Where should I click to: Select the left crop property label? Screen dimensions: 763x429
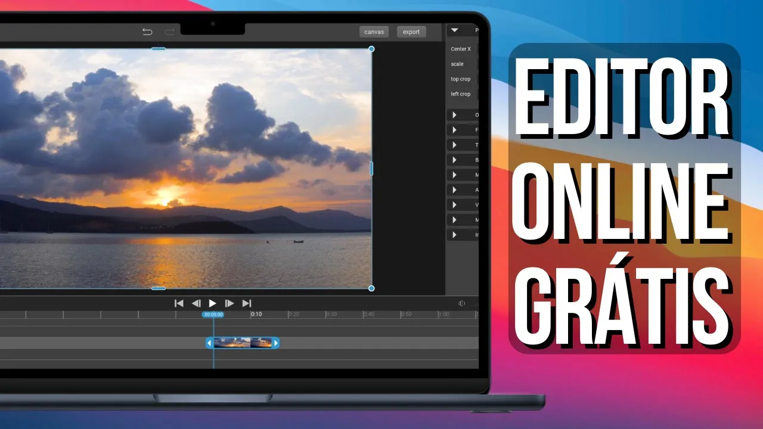click(461, 94)
